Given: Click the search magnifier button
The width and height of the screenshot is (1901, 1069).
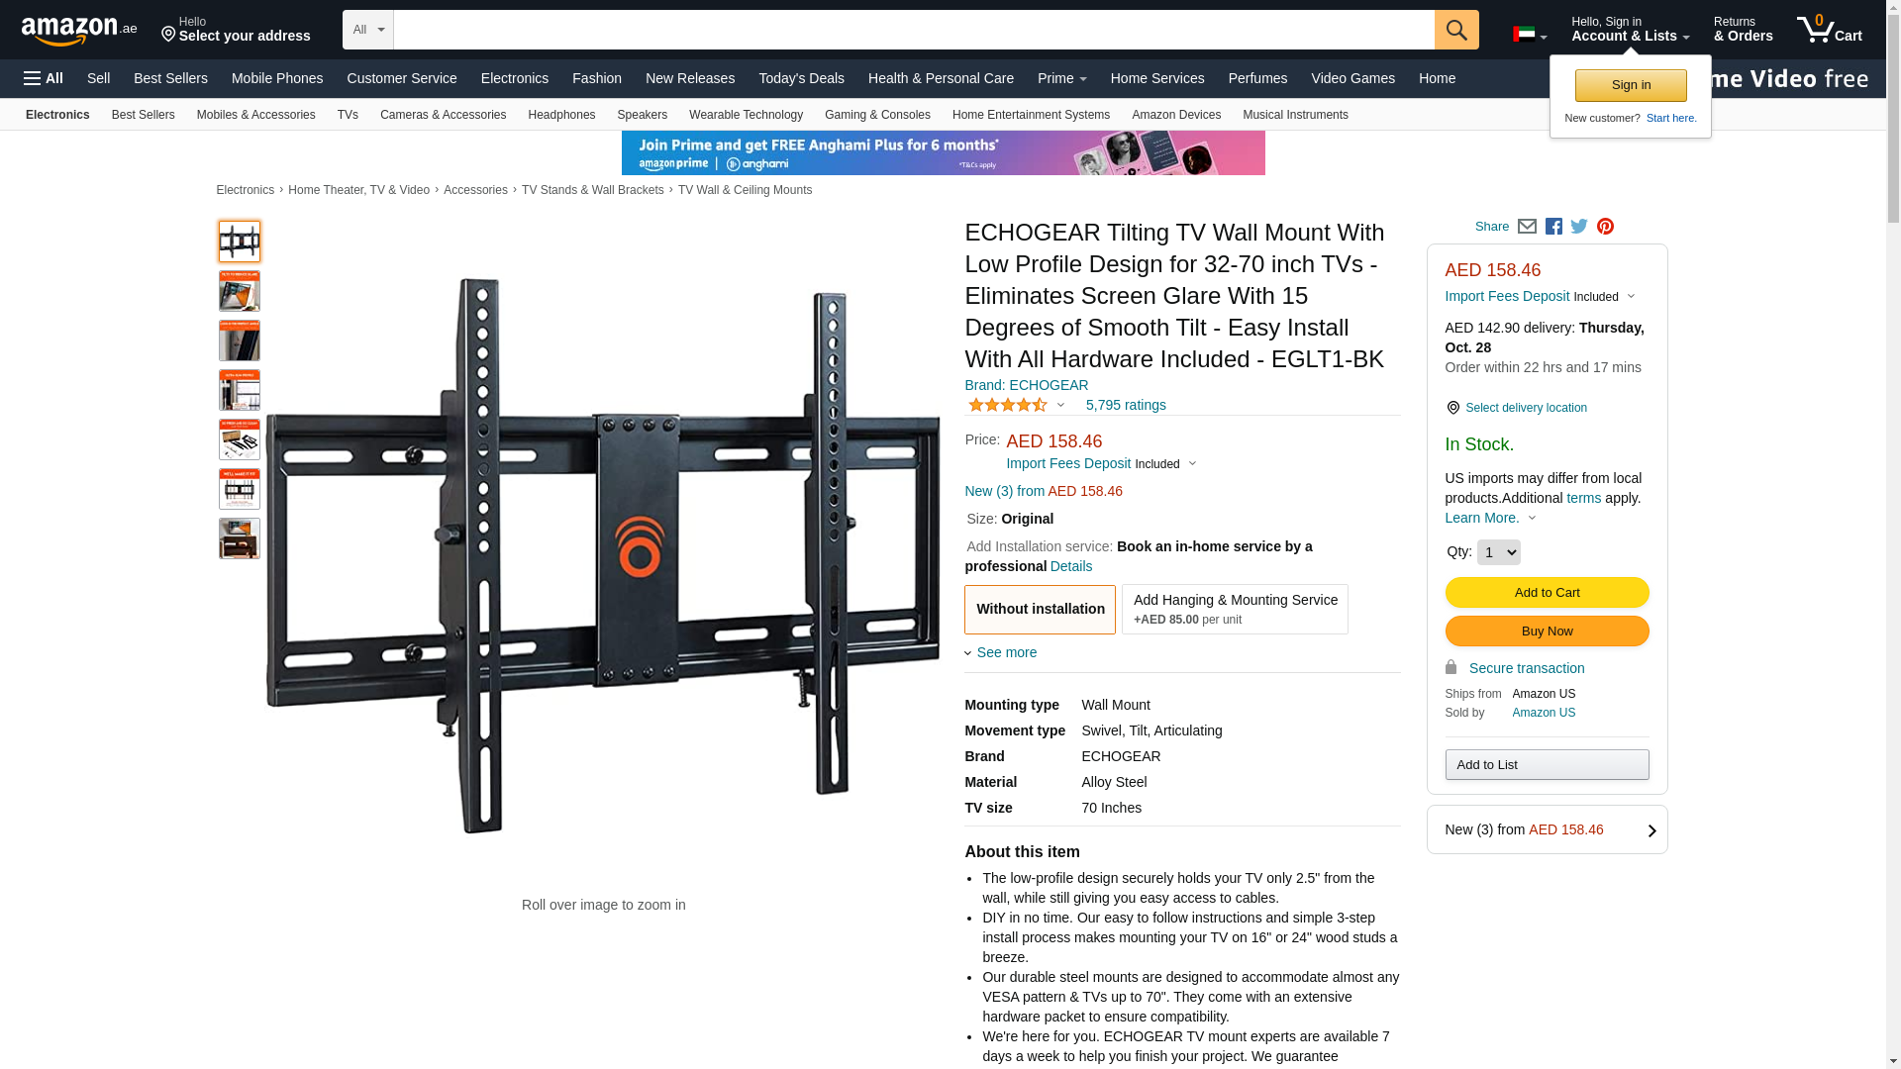Looking at the screenshot, I should tap(1456, 30).
